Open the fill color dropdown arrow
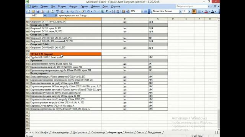Screen dimensions: 245x137 coord(209,11)
